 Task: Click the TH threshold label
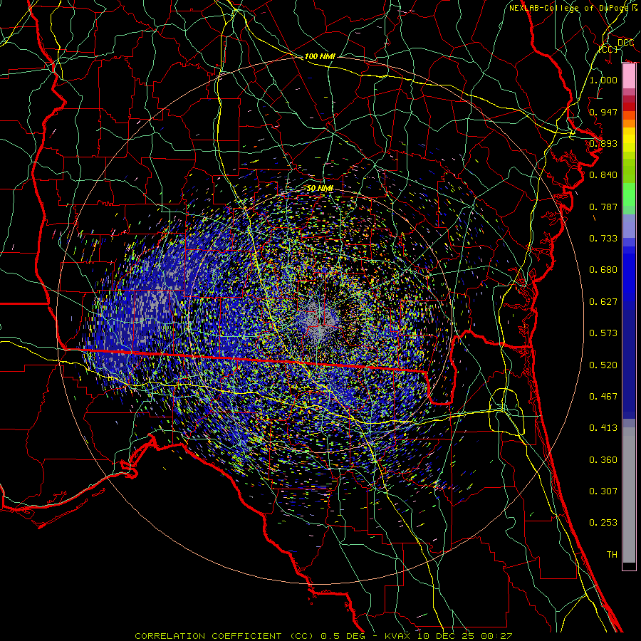point(612,554)
